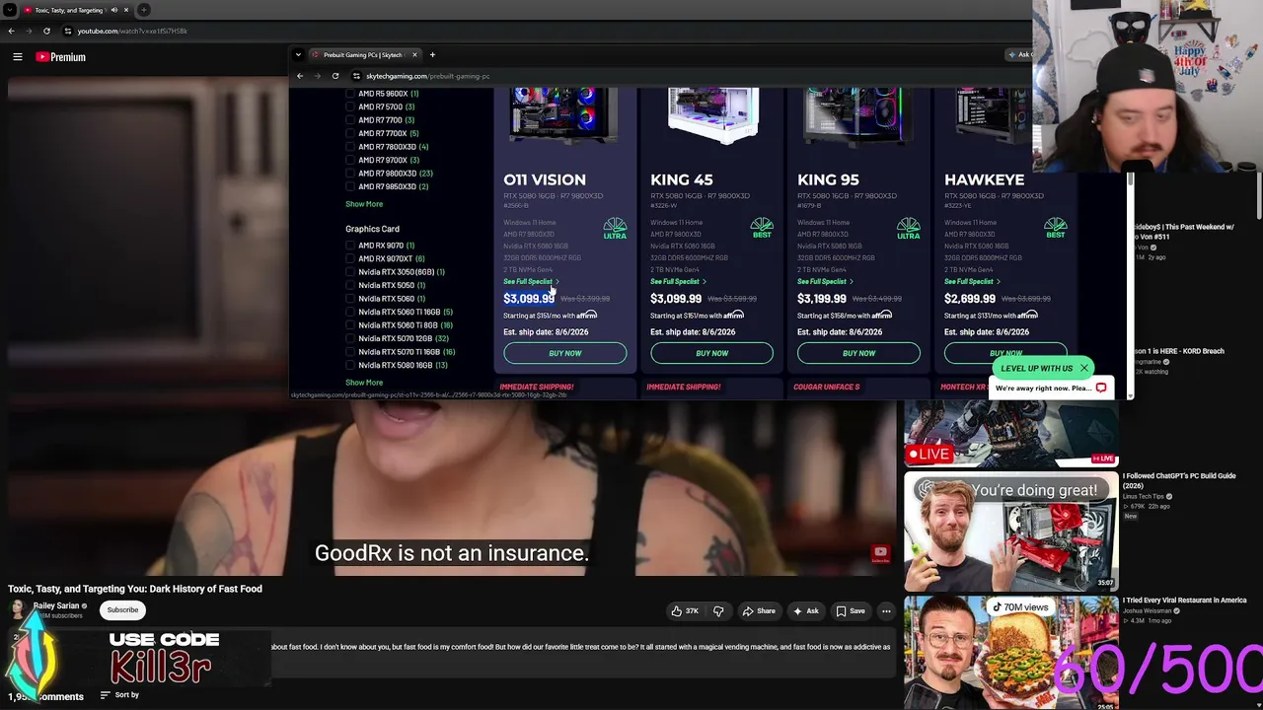Click the YouTube address bar URL
The height and width of the screenshot is (710, 1263).
pos(132,31)
